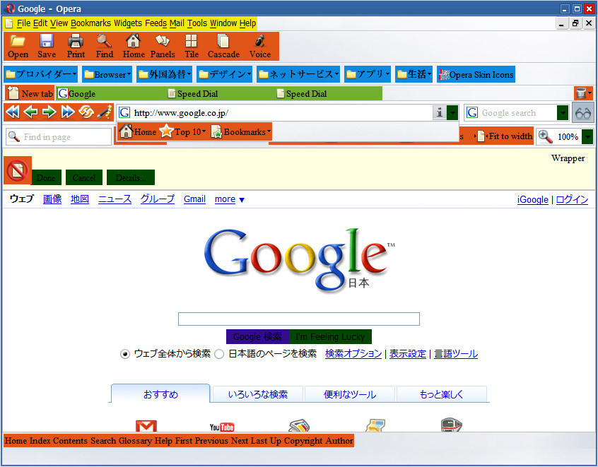Open the ログイン link
Viewport: 598px width, 467px height.
pyautogui.click(x=572, y=200)
